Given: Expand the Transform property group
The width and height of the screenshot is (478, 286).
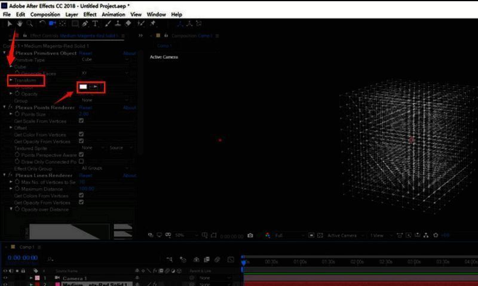Looking at the screenshot, I should pos(11,80).
